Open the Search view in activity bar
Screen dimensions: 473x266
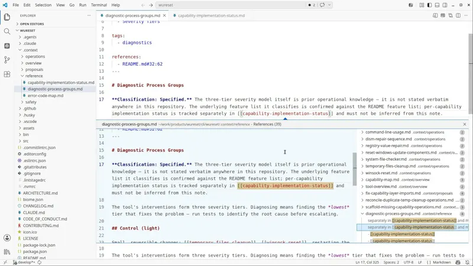(x=7, y=31)
